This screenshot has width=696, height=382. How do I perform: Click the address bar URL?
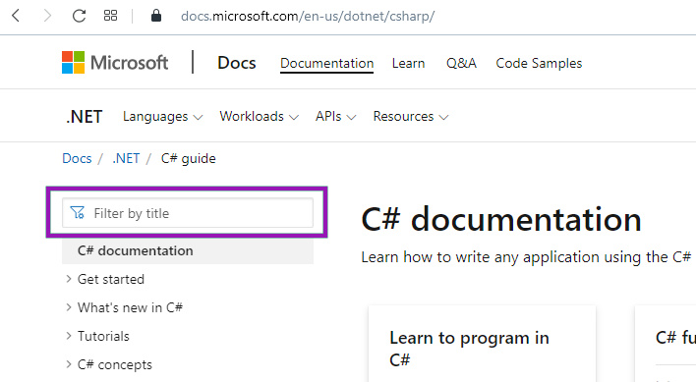click(308, 16)
